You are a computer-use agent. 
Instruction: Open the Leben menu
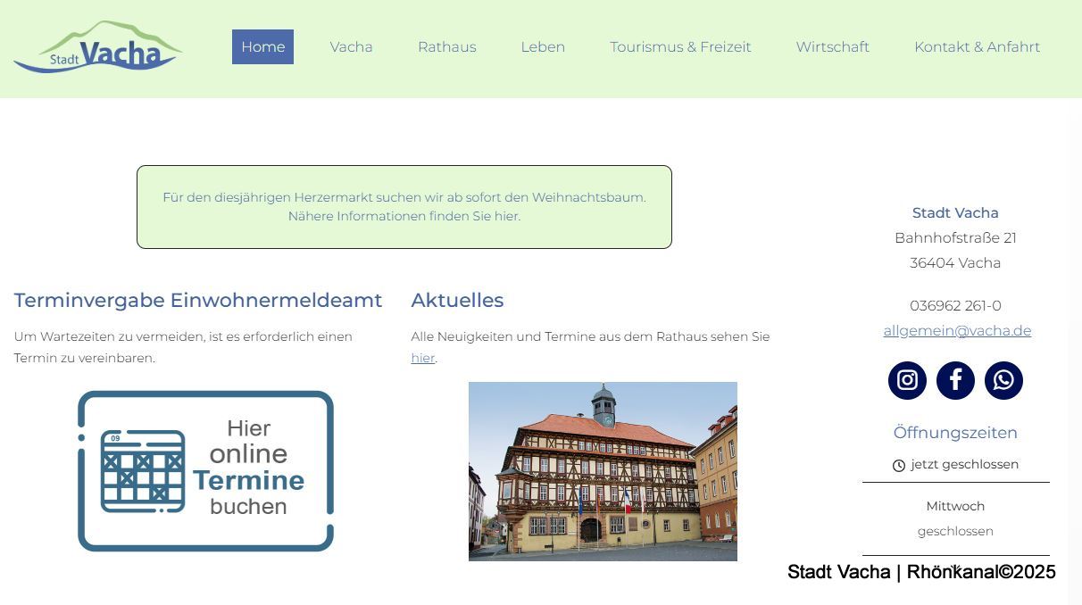(x=543, y=47)
